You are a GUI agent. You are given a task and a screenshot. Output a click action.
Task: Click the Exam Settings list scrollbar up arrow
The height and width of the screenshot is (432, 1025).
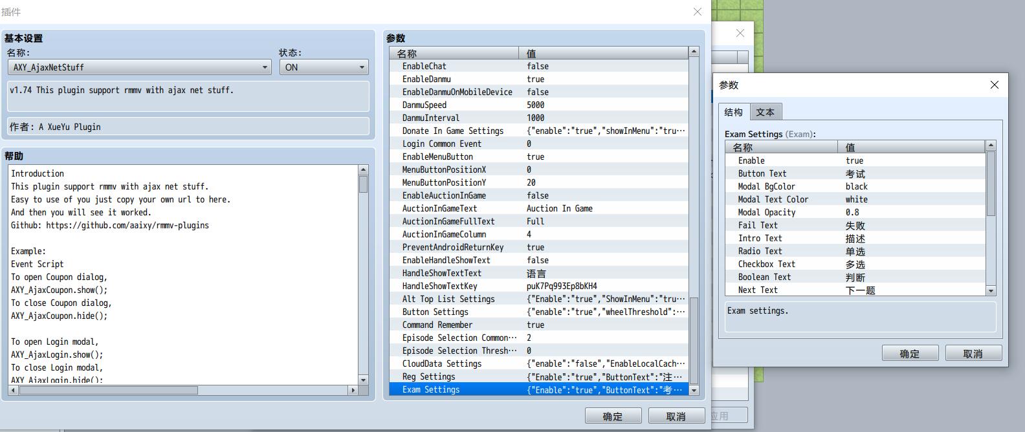coord(991,146)
